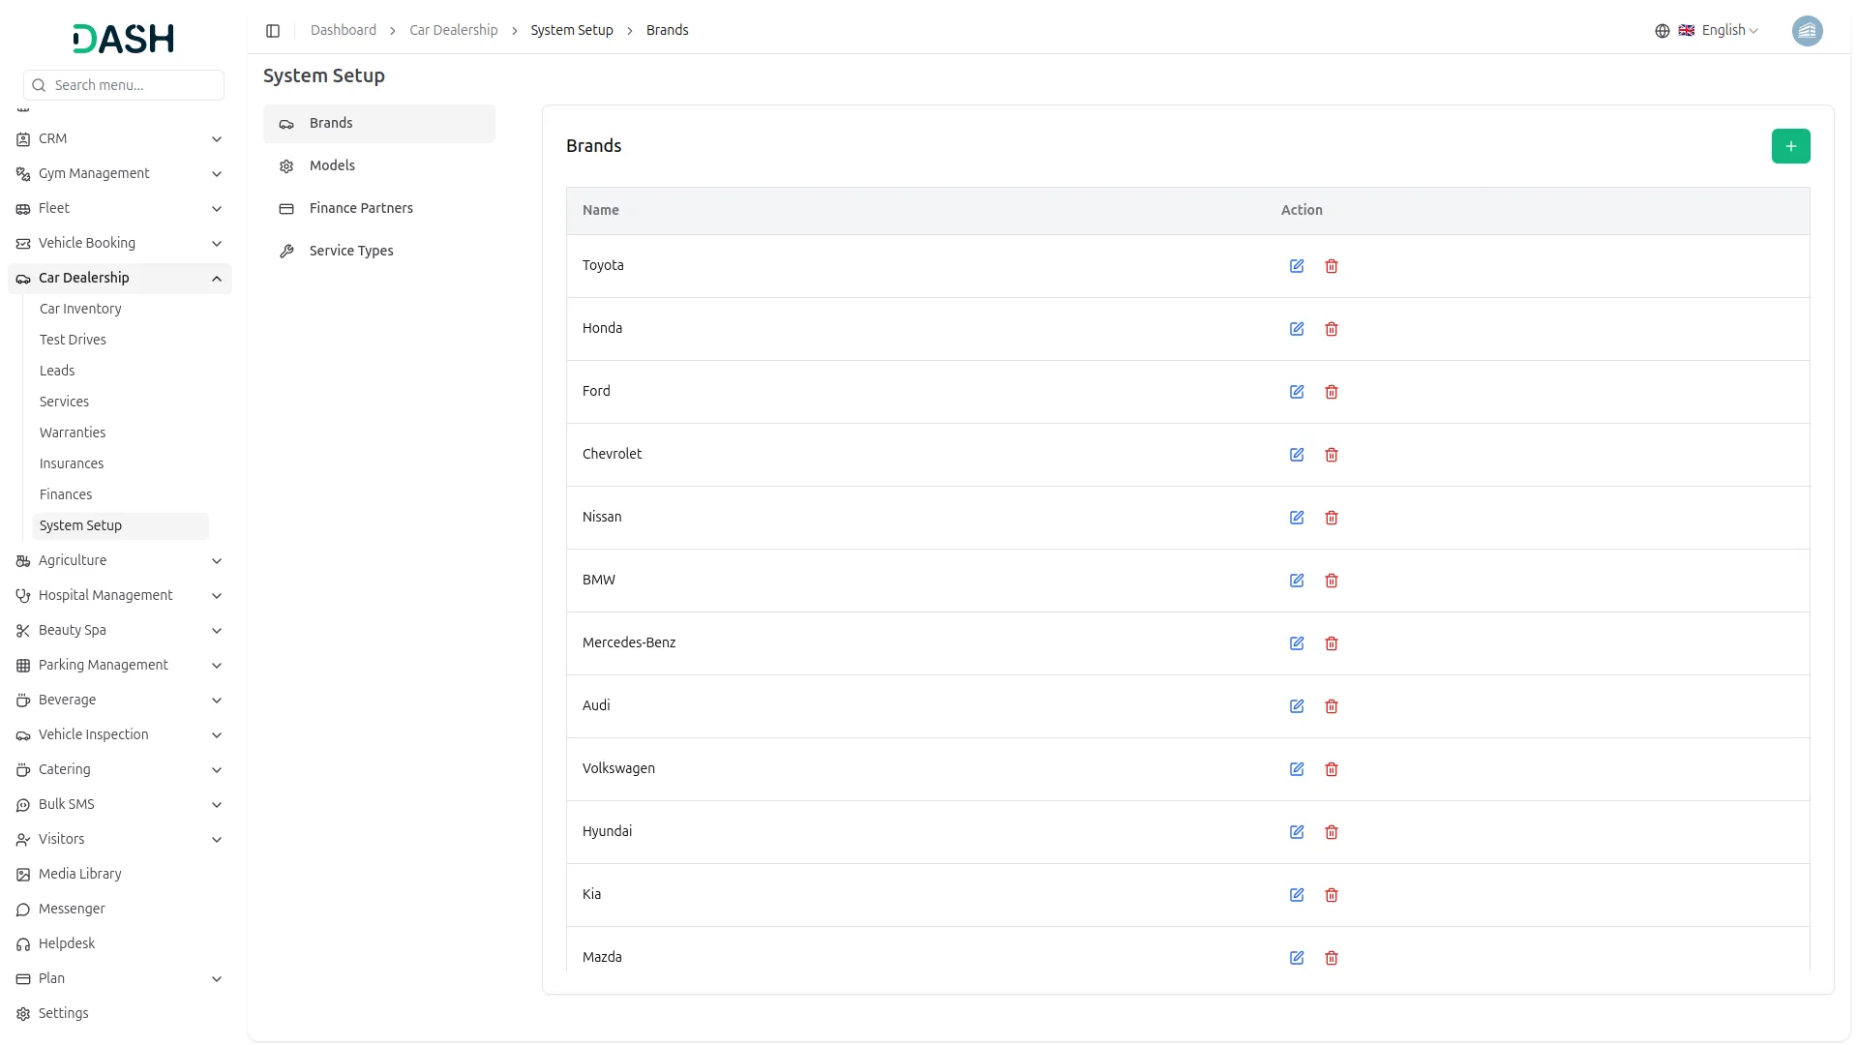Image resolution: width=1858 pixels, height=1045 pixels.
Task: Click the edit icon for BMW row
Action: [x=1297, y=581]
